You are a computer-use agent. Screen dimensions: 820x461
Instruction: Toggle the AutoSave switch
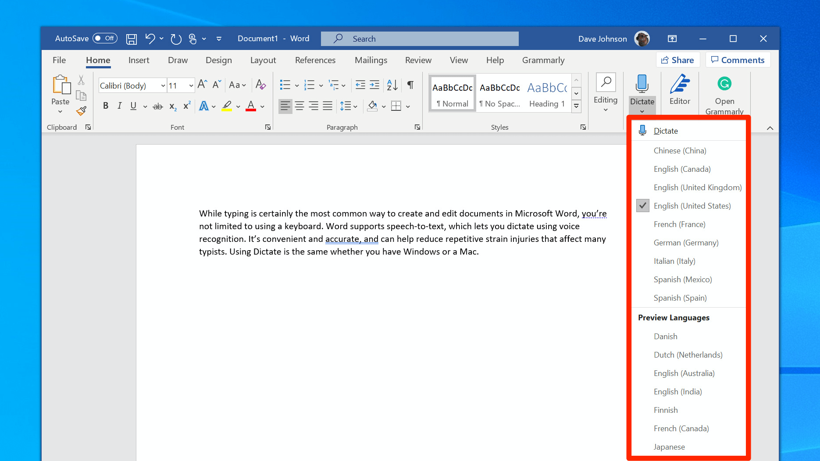105,39
